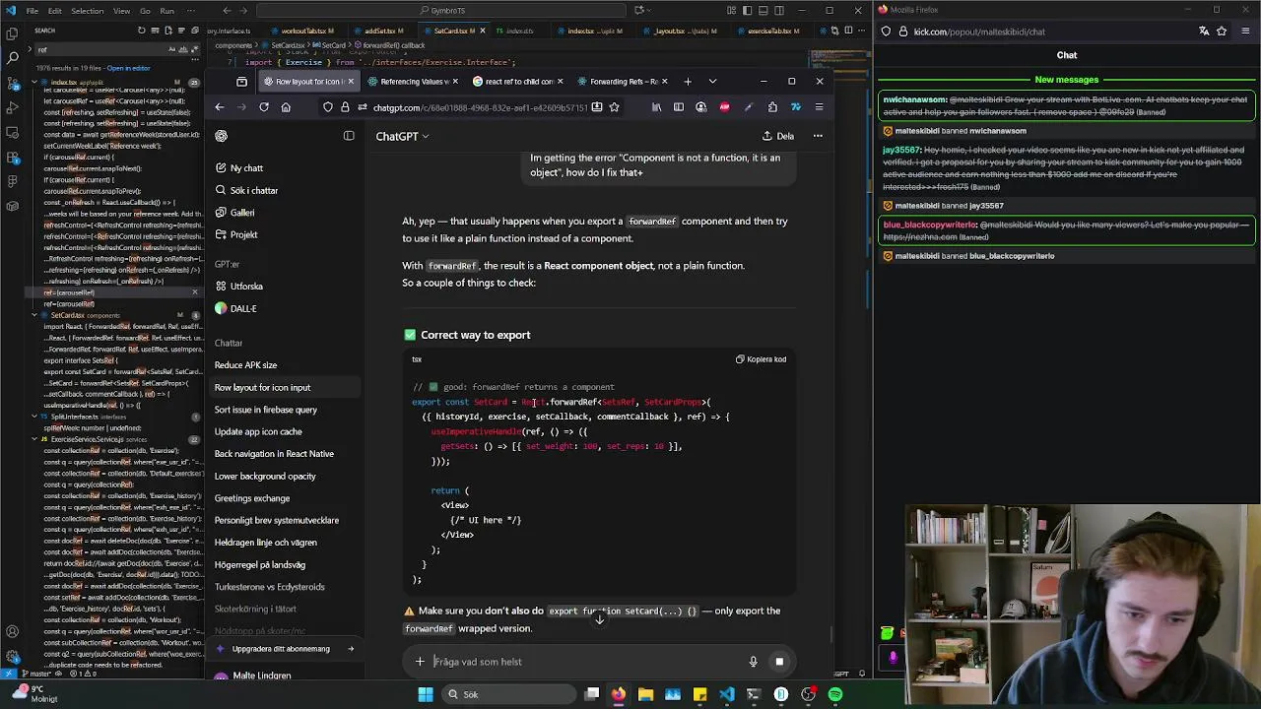Viewport: 1261px width, 709px height.
Task: Go to browser home page
Action: click(x=286, y=107)
